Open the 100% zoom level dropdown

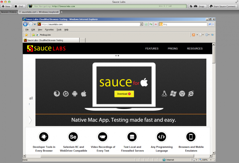pyautogui.click(x=211, y=160)
